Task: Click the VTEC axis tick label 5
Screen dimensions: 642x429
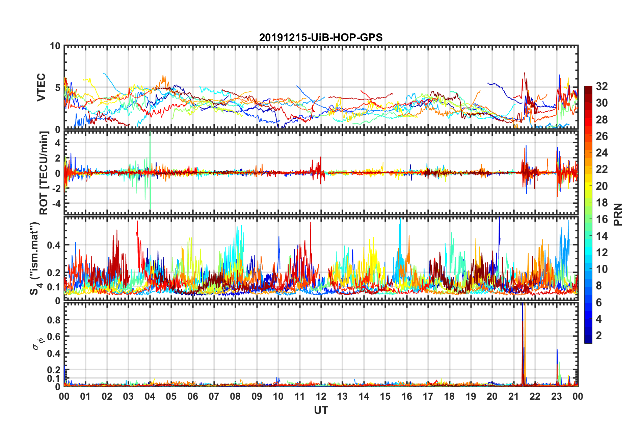Action: pyautogui.click(x=58, y=88)
